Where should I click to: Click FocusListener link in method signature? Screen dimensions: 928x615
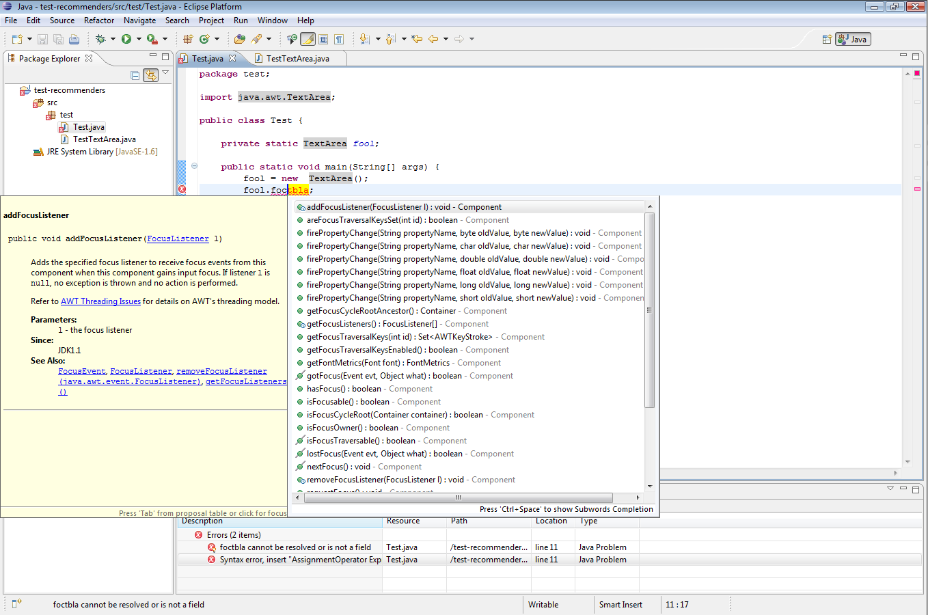pyautogui.click(x=178, y=238)
